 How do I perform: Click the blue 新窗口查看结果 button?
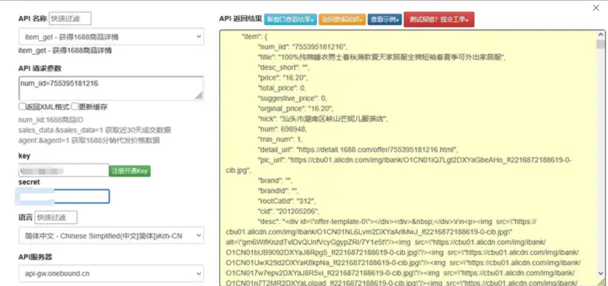point(290,19)
